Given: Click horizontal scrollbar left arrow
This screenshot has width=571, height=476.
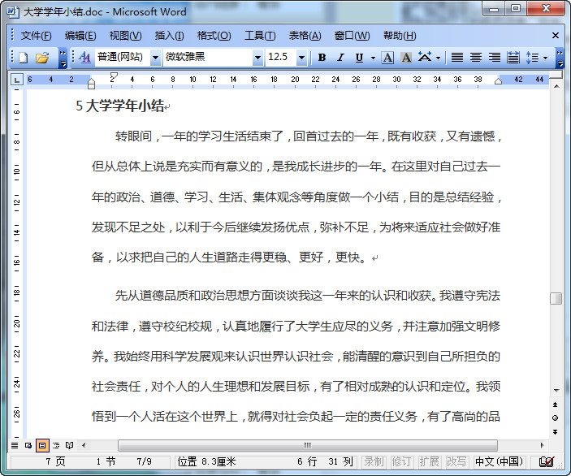Looking at the screenshot, I should 84,445.
